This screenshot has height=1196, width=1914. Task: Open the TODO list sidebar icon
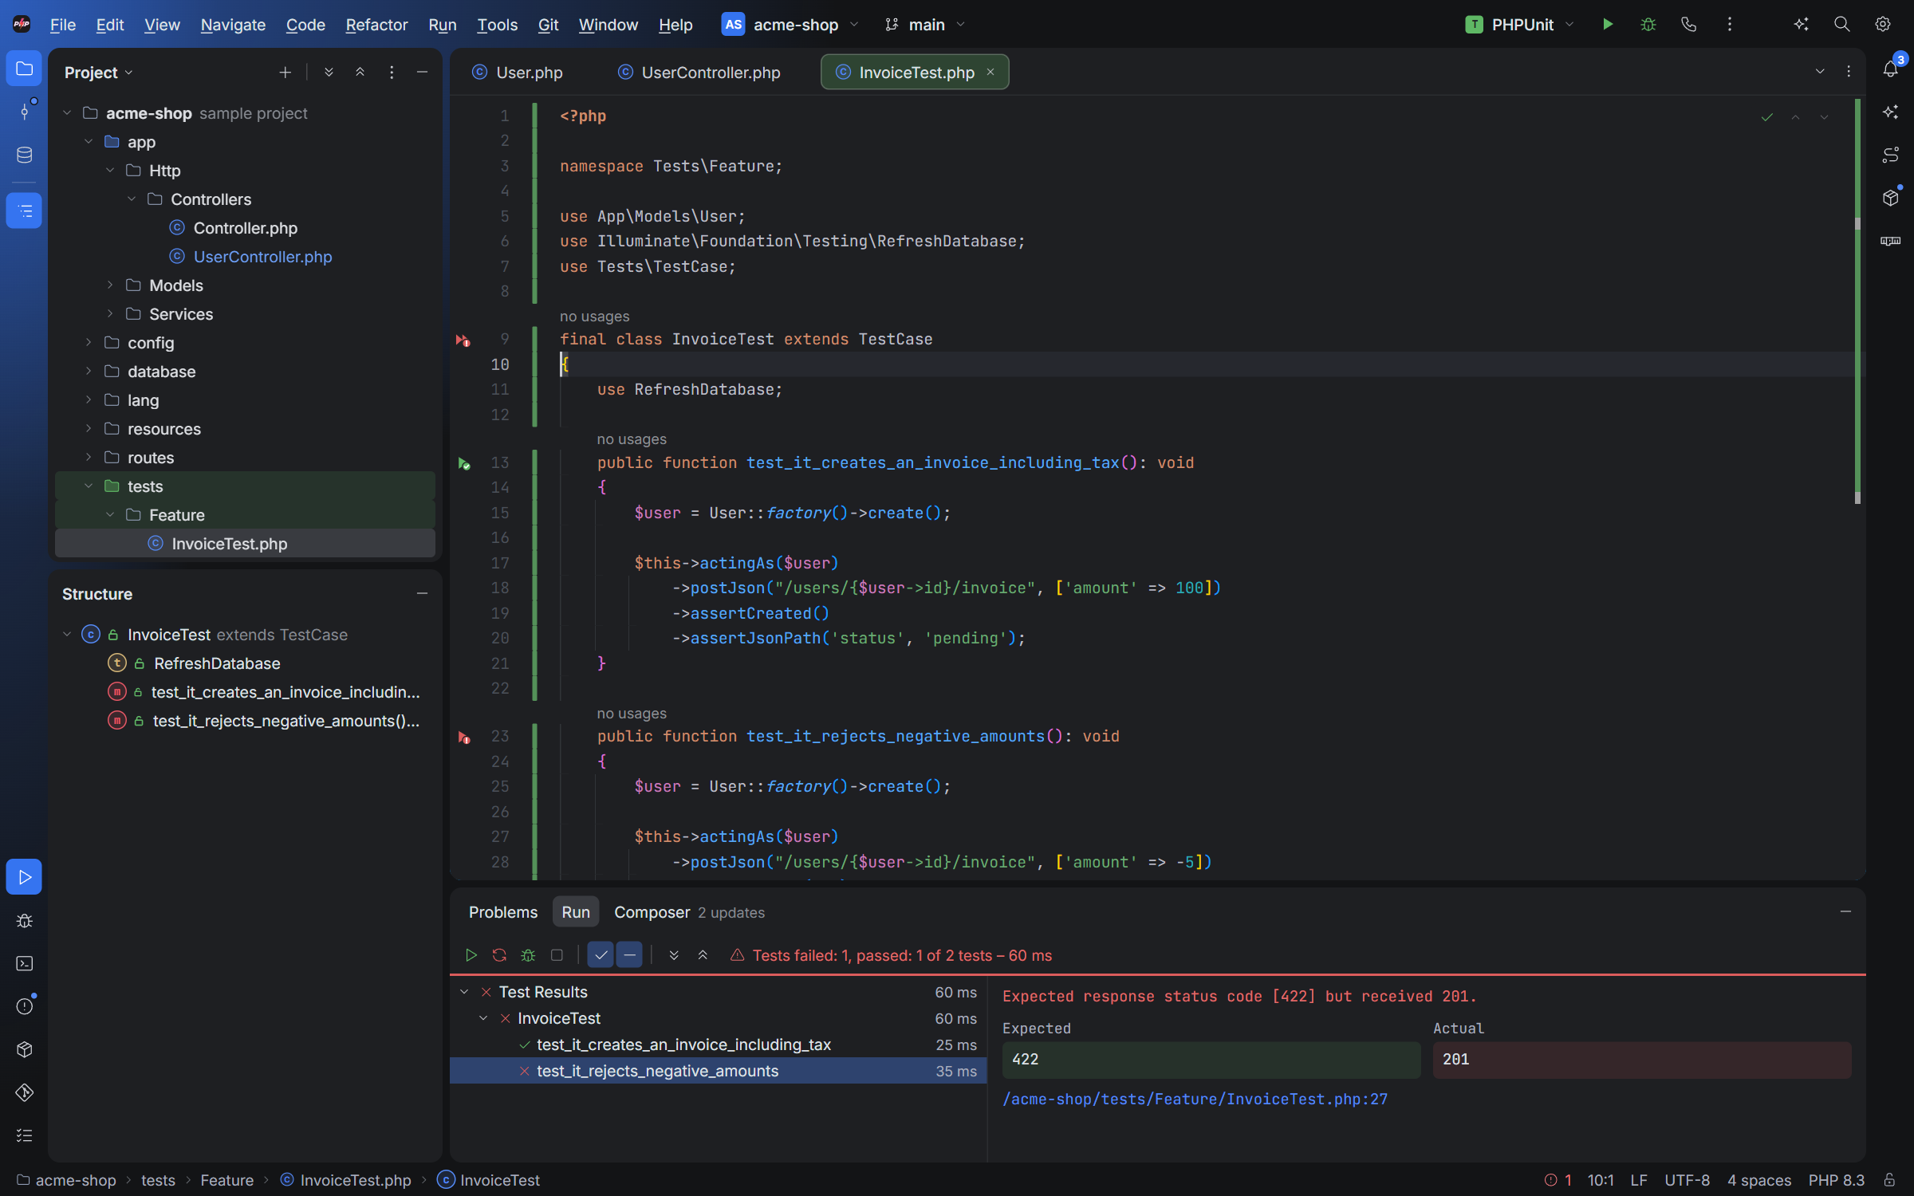point(24,1135)
